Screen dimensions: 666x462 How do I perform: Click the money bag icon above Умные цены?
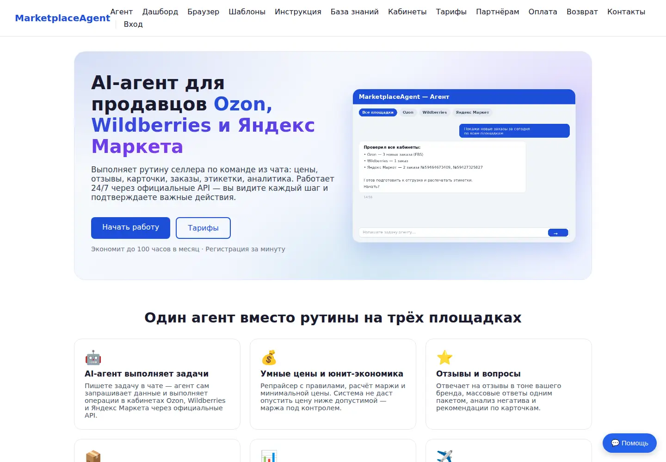269,358
